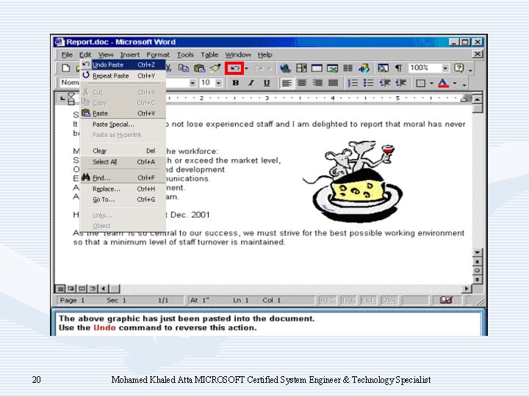This screenshot has width=529, height=396.
Task: Click the Previous Page double-arrow button
Action: coord(477,261)
